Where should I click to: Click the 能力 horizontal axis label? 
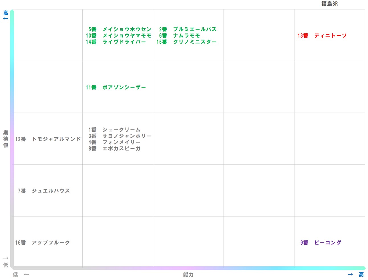(188, 275)
